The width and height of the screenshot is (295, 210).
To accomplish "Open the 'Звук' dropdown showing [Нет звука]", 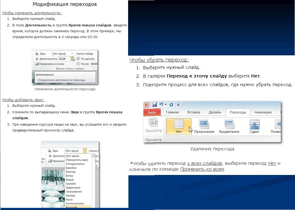I will 63,53.
